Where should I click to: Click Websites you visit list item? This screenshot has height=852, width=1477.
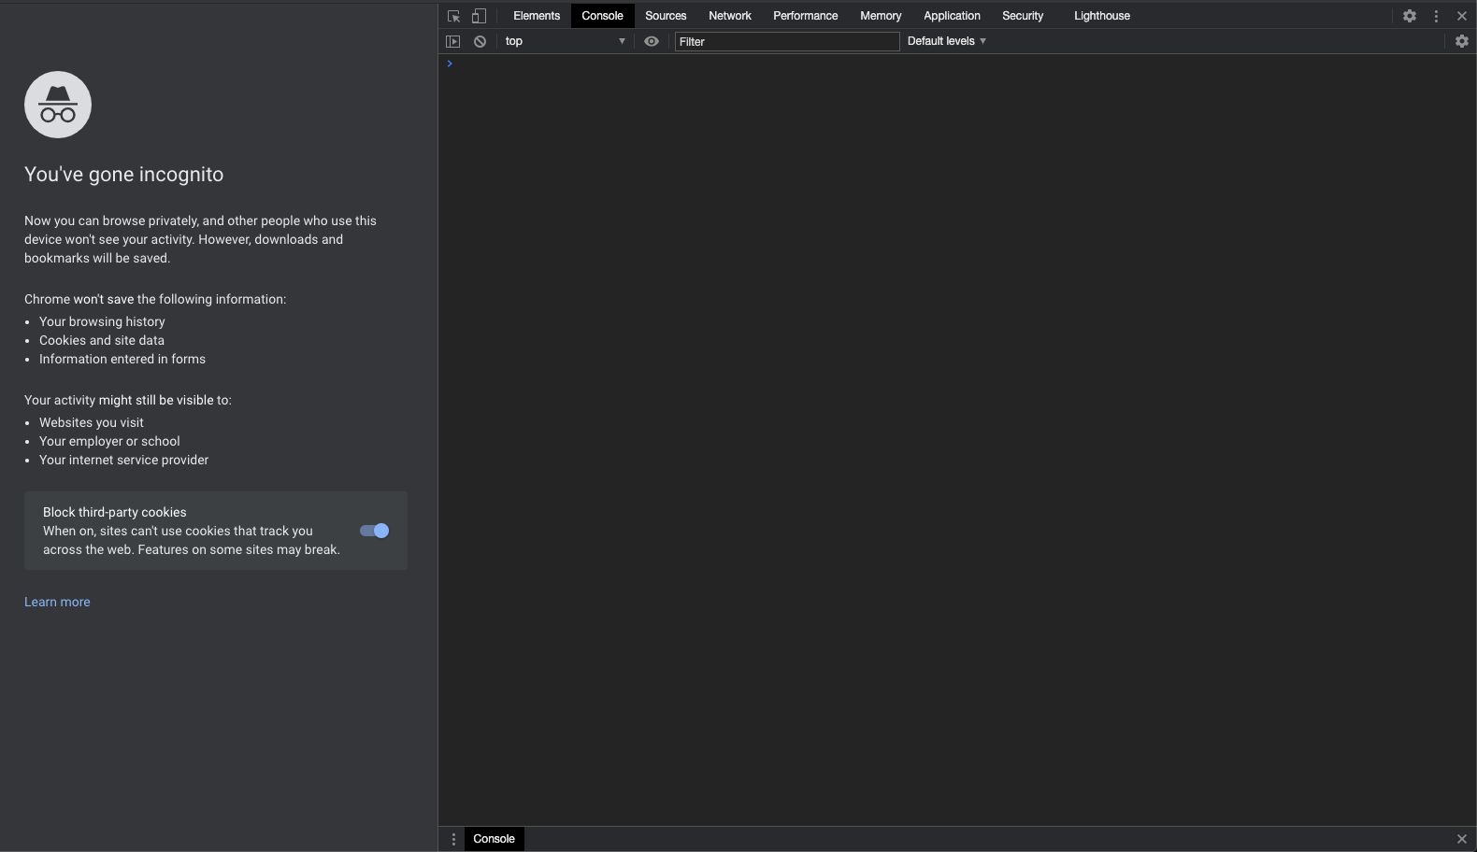tap(92, 422)
